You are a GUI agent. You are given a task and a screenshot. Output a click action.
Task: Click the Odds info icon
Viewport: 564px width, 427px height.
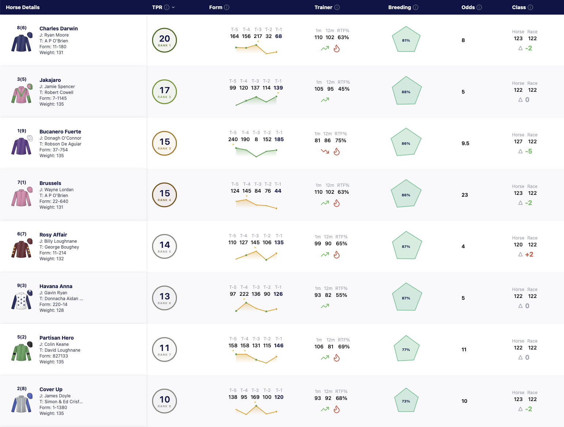(479, 7)
